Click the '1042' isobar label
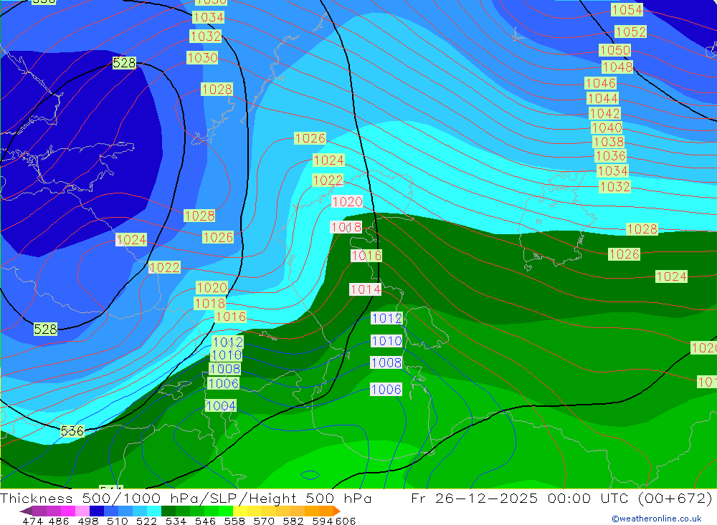717x525 pixels. click(x=604, y=113)
